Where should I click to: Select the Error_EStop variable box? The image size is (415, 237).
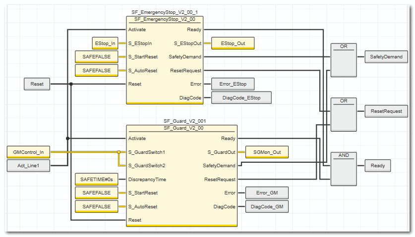[x=233, y=84]
